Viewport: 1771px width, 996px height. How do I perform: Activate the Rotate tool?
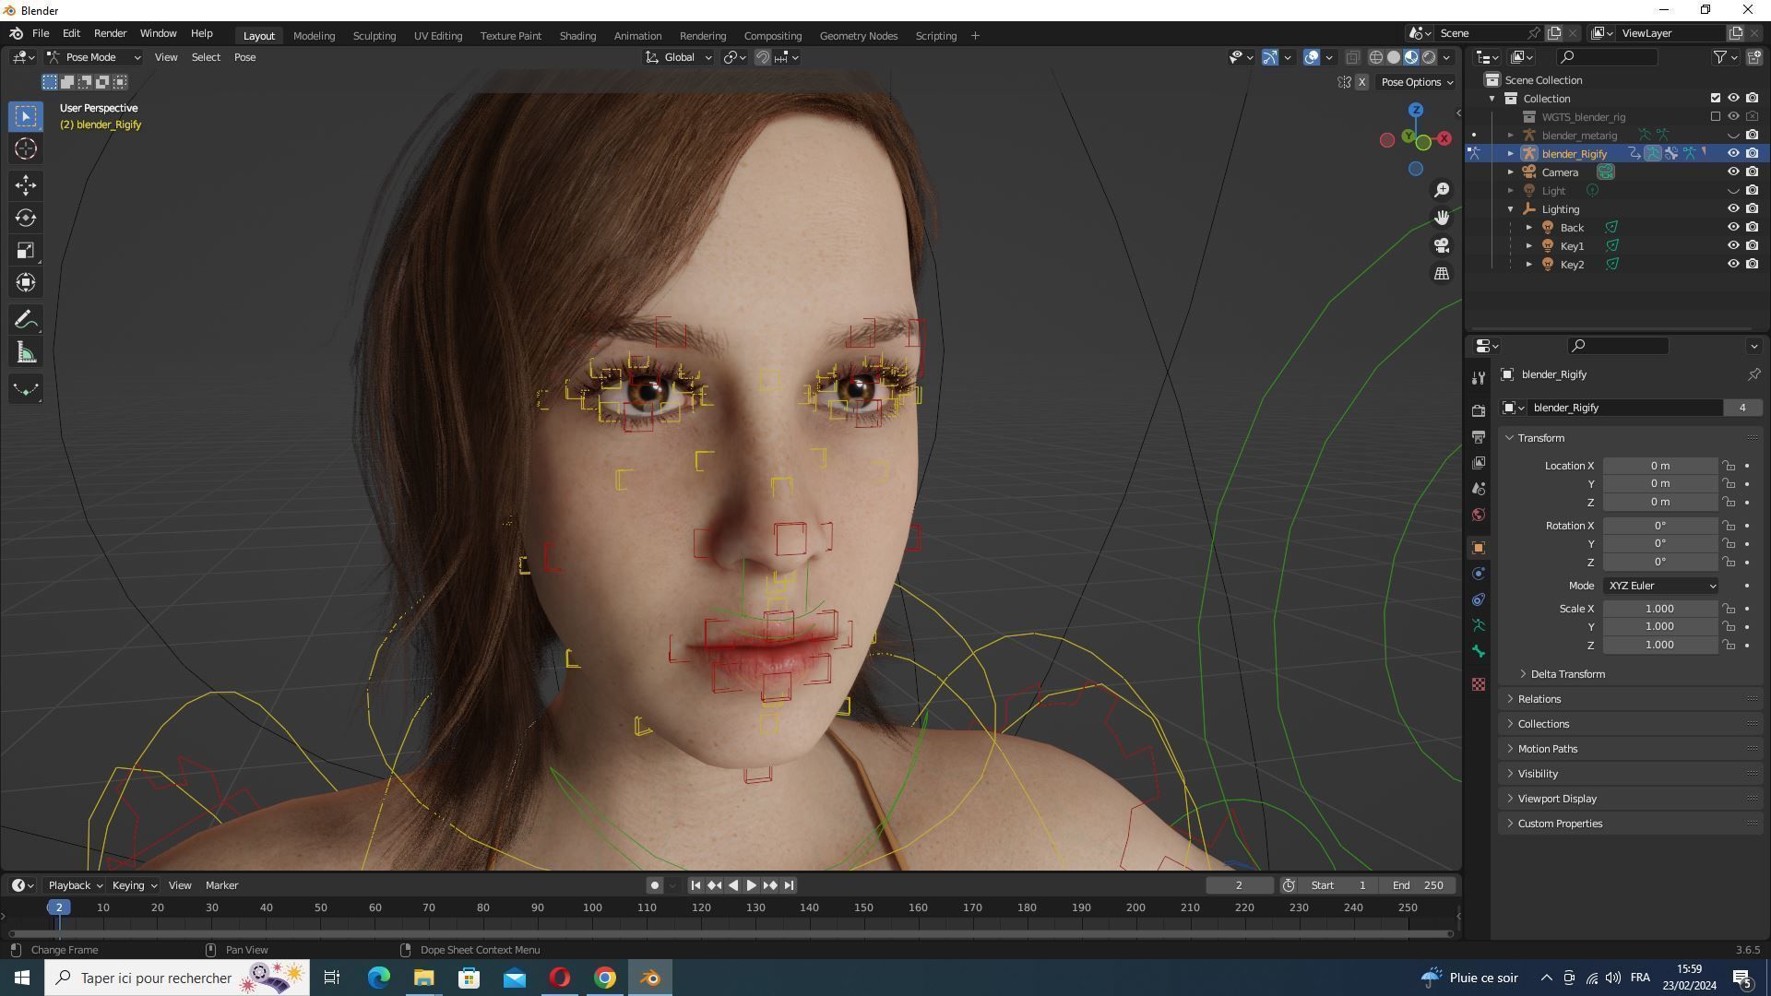pos(26,218)
